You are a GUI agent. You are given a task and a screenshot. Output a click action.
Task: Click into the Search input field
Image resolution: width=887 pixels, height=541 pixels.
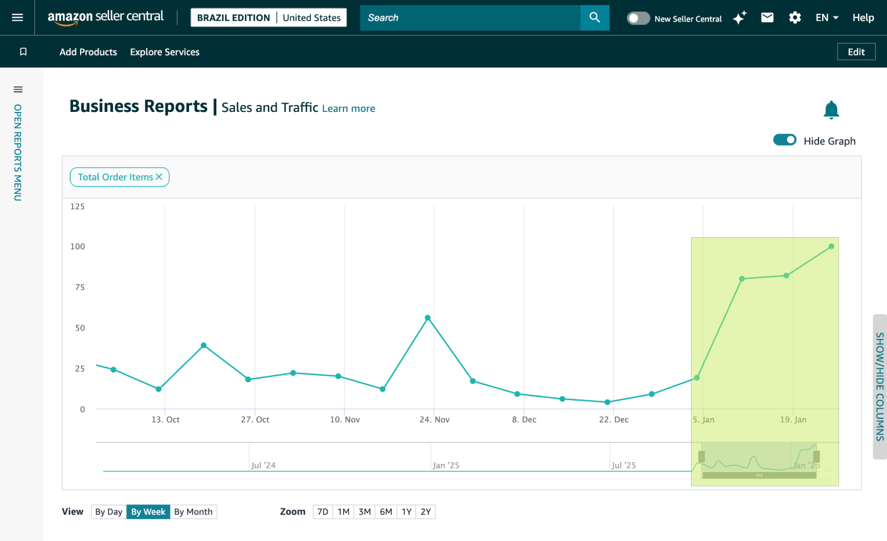point(470,18)
